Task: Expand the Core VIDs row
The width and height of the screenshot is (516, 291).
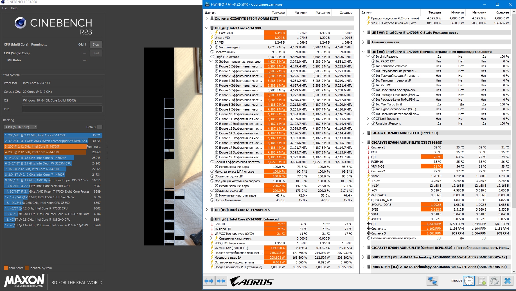Action: click(211, 33)
